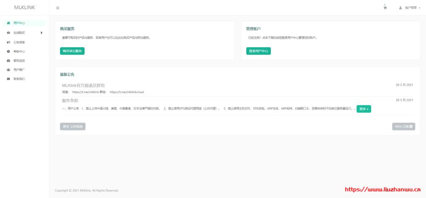Click the gauge icon beside 服务监控

point(8,60)
